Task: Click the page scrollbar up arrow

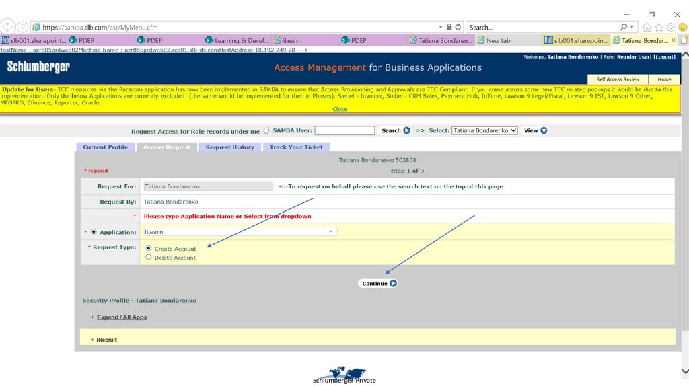Action: tap(685, 55)
